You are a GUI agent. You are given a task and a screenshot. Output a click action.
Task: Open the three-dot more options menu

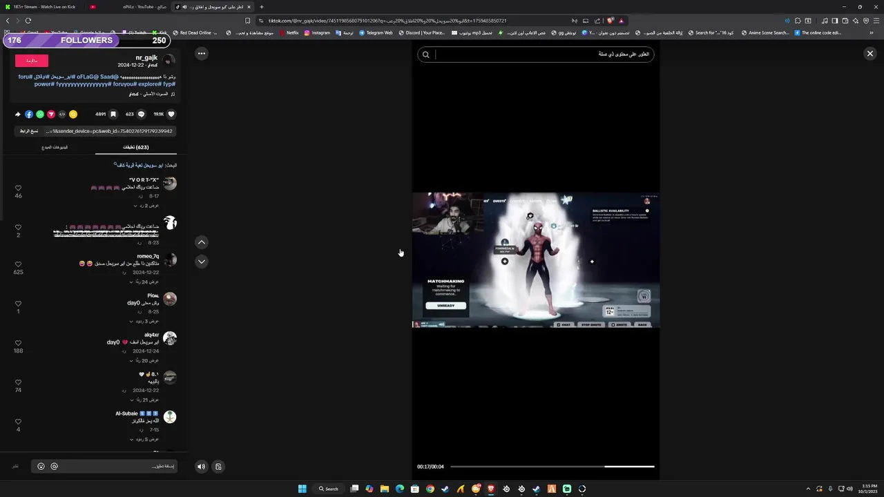[201, 53]
